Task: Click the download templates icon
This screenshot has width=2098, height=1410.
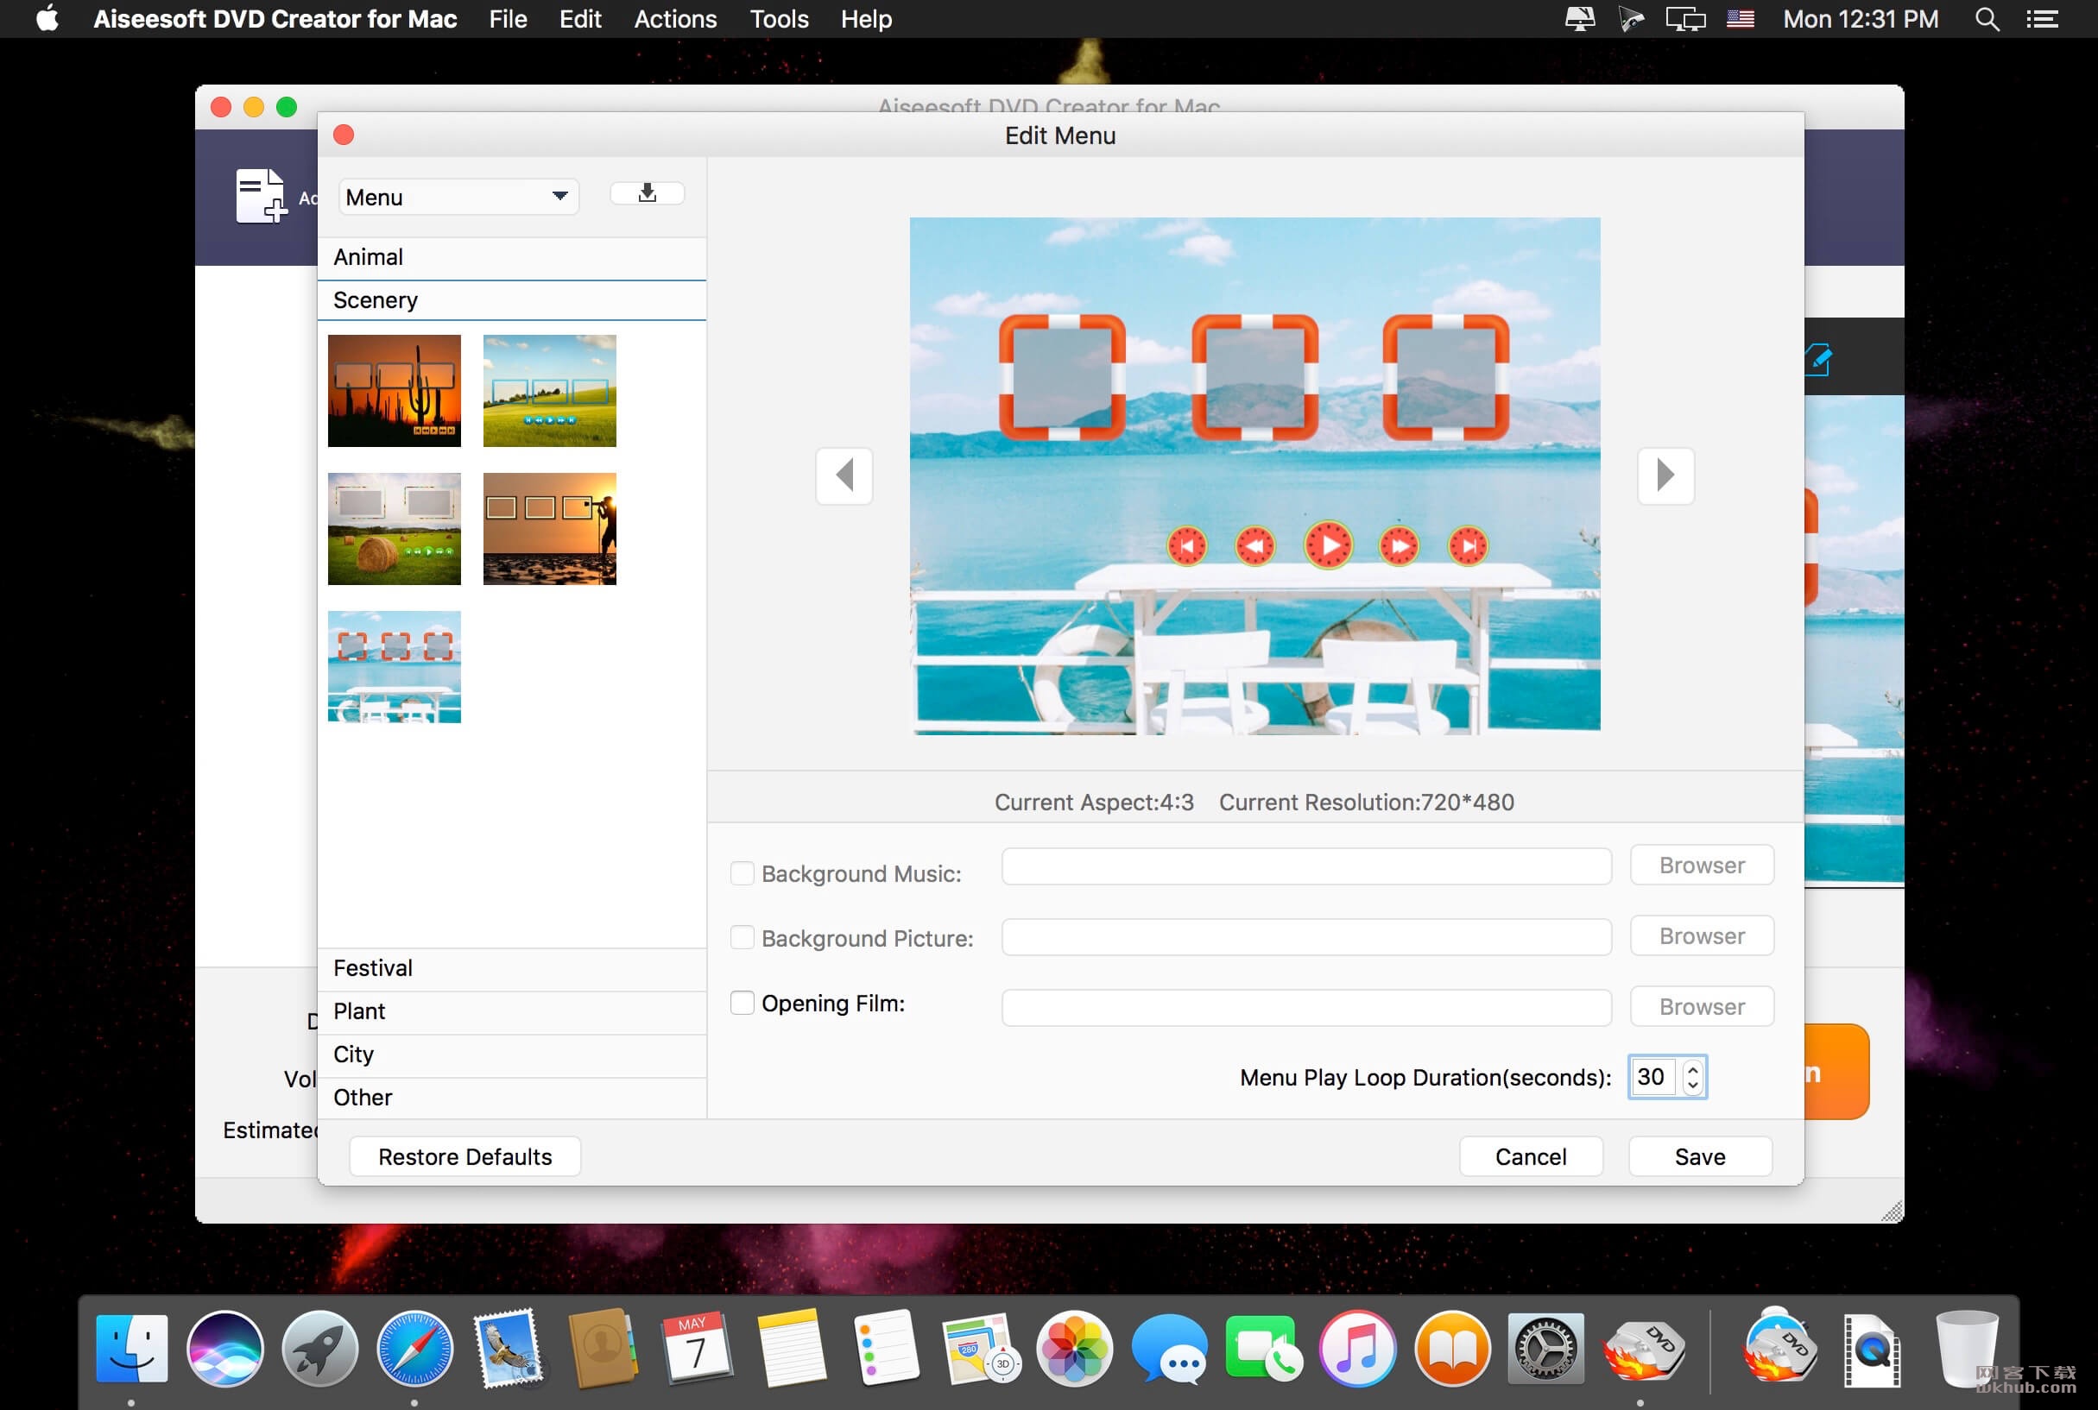Action: [x=647, y=192]
